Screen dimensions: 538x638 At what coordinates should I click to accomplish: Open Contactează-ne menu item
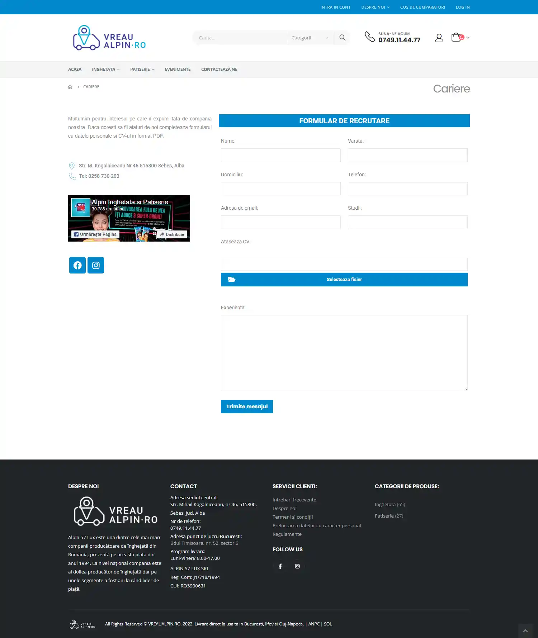(219, 70)
